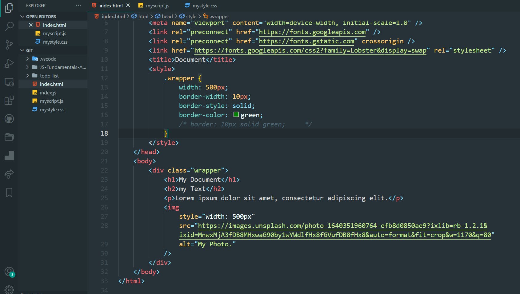Open the Manage gear menu
This screenshot has height=294, width=520.
click(x=9, y=290)
